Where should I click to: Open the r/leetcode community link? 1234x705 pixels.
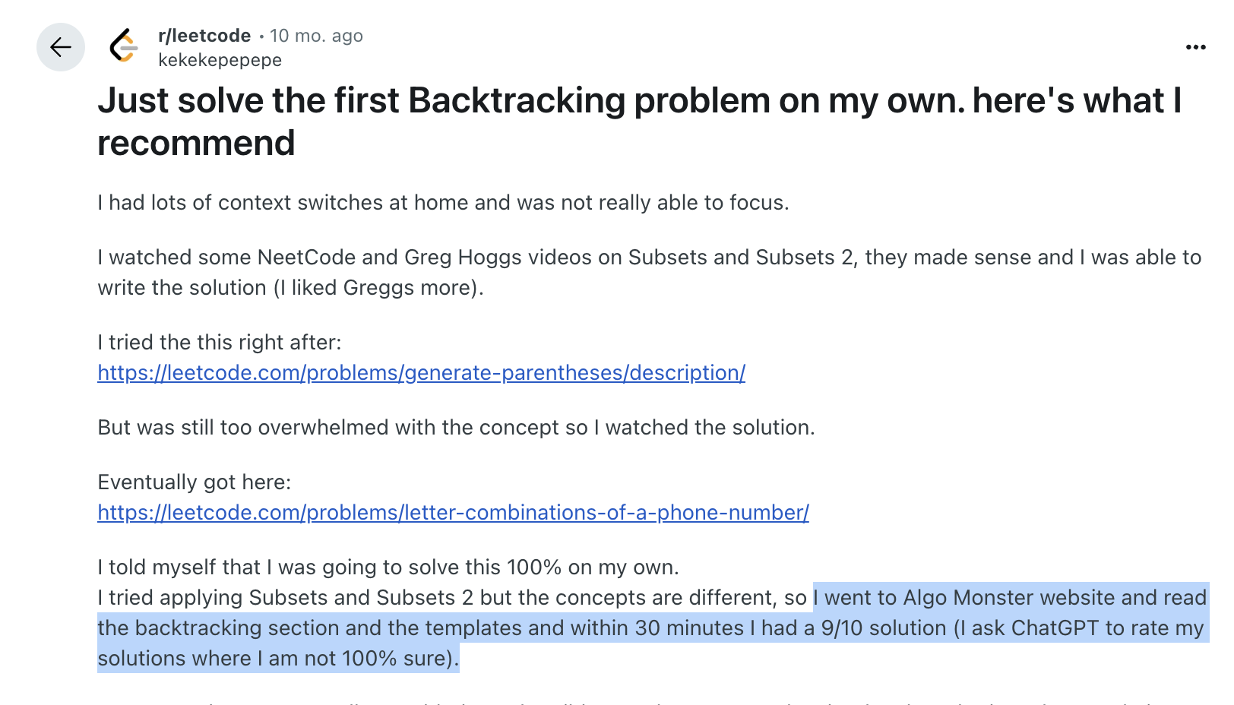coord(204,36)
